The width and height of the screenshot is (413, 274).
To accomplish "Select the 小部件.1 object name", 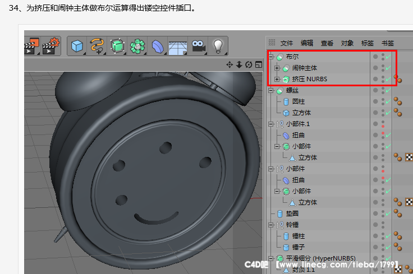I will click(297, 124).
